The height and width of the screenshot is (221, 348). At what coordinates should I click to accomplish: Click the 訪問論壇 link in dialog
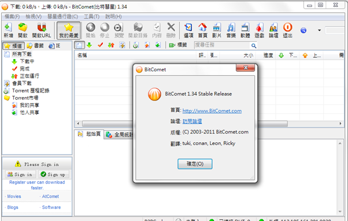pyautogui.click(x=192, y=121)
